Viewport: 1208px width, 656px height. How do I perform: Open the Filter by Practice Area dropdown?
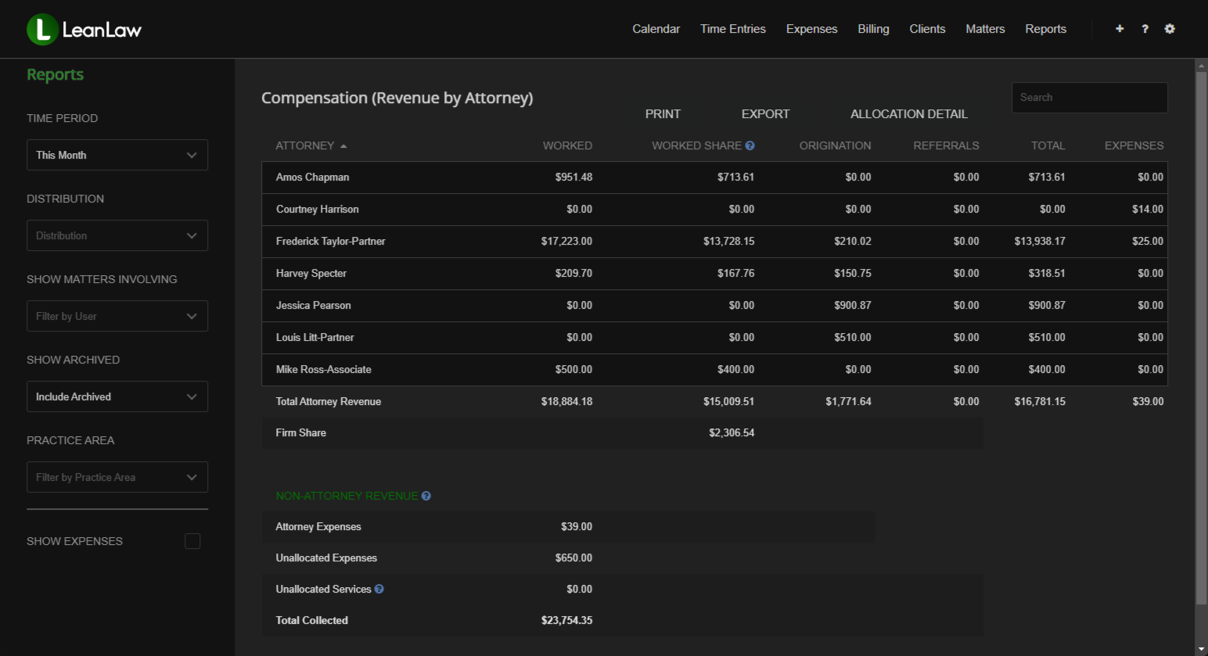[x=117, y=477]
